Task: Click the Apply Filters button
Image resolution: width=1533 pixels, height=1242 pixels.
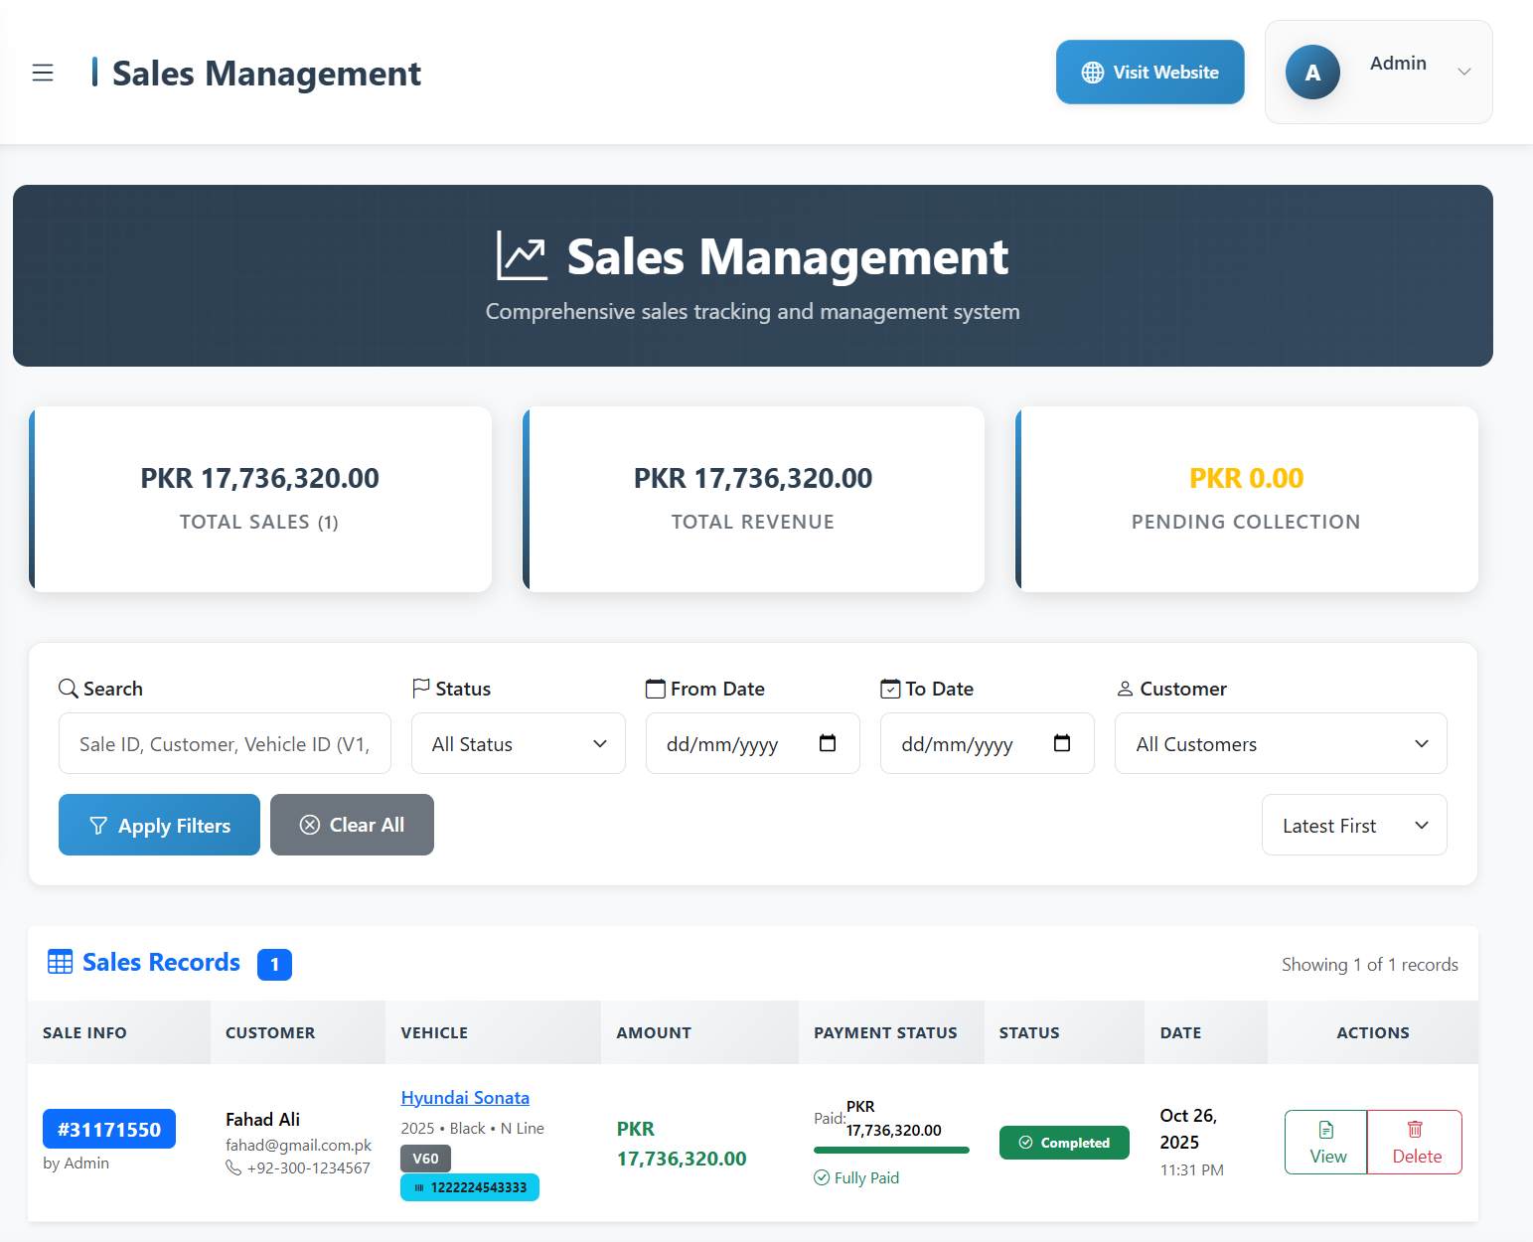Action: [x=159, y=825]
